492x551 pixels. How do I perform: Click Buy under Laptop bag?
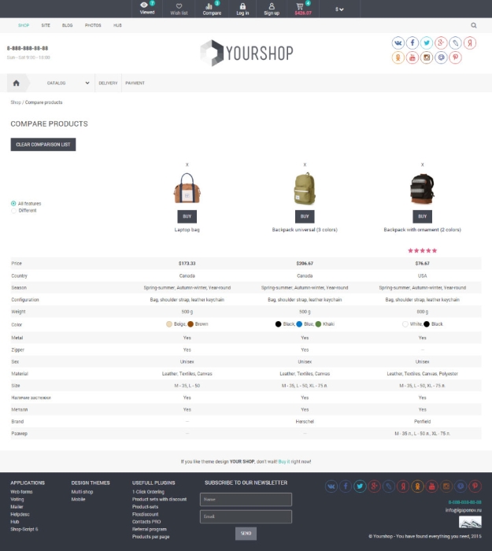[187, 216]
